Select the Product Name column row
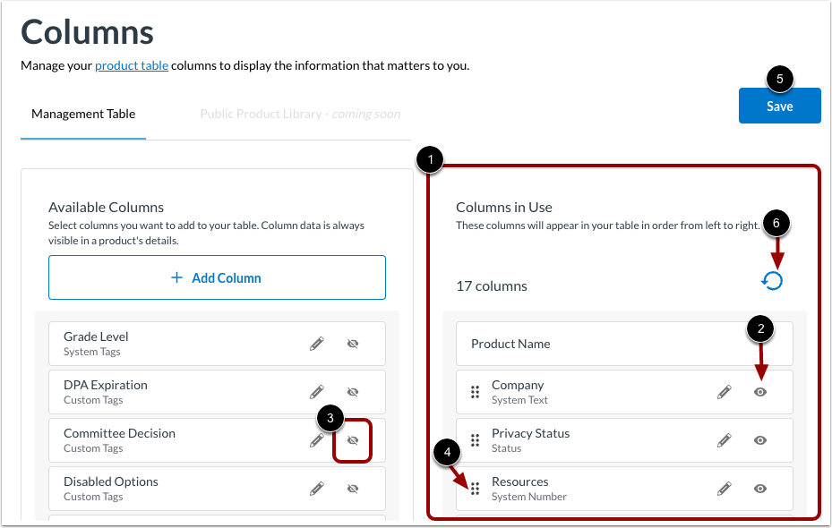Screen dimensions: 832x528 click(x=624, y=344)
